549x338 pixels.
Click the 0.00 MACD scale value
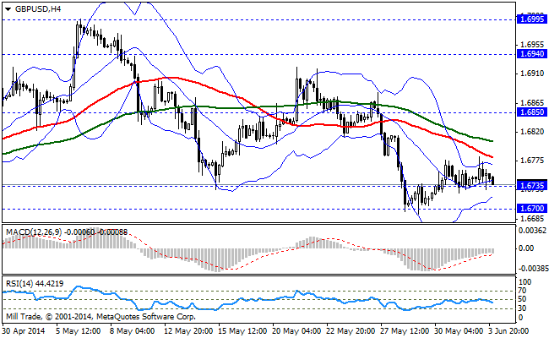(x=526, y=248)
